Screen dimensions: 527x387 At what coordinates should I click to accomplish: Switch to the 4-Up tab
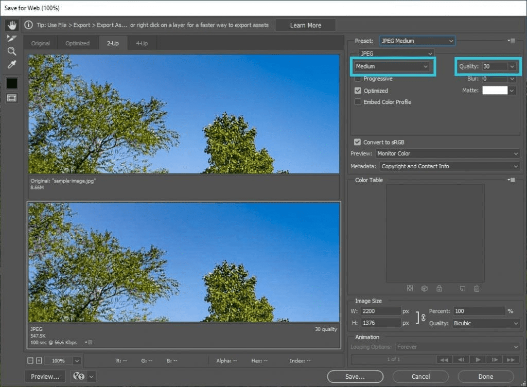pos(142,43)
